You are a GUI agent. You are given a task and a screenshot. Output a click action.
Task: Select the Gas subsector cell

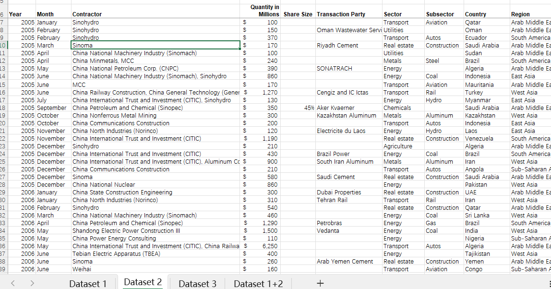(x=444, y=223)
